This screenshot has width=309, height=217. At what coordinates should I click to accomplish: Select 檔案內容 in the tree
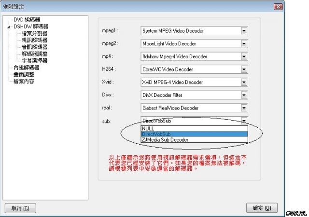24,81
